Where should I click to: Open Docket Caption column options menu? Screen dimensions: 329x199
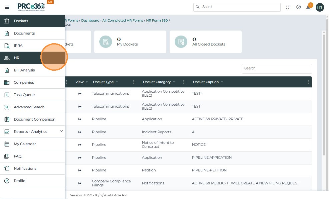309,82
